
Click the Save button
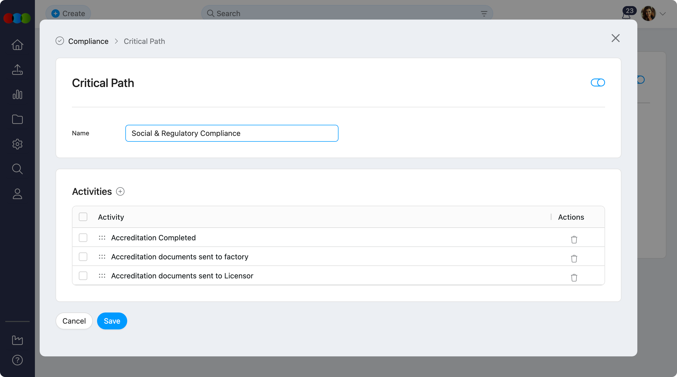pyautogui.click(x=112, y=321)
